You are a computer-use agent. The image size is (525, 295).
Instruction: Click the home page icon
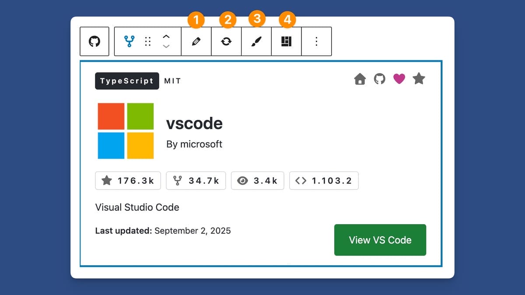click(360, 79)
